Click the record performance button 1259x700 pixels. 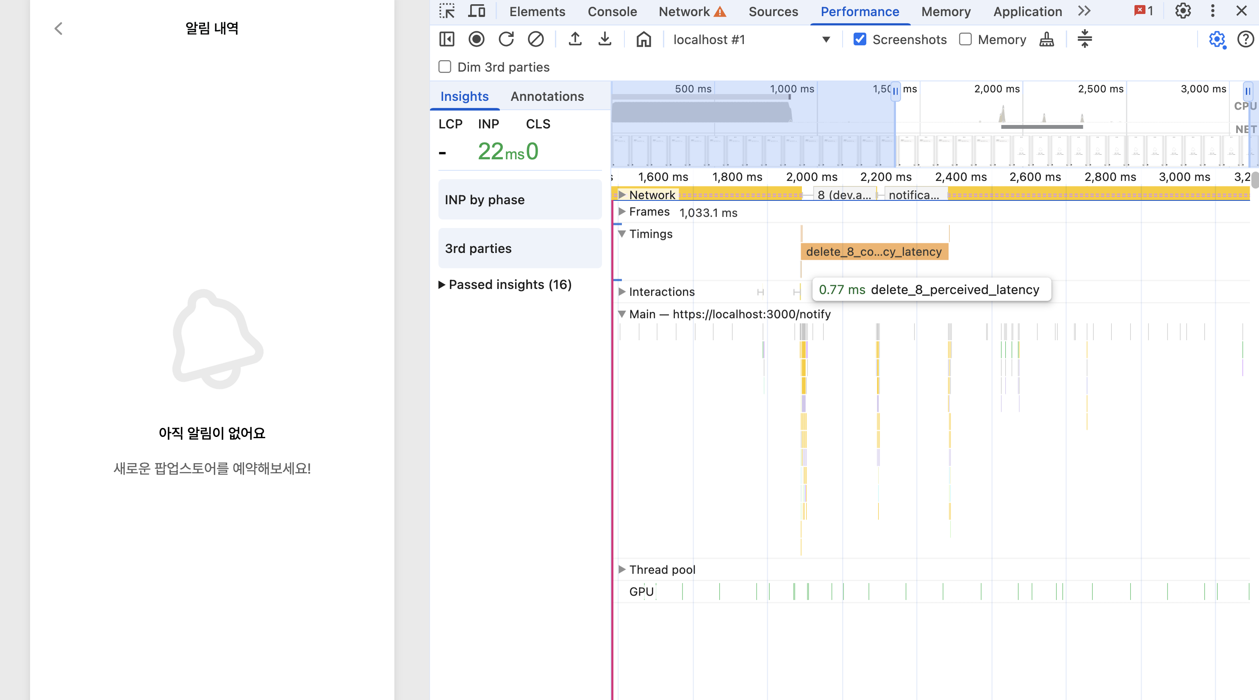pyautogui.click(x=476, y=39)
